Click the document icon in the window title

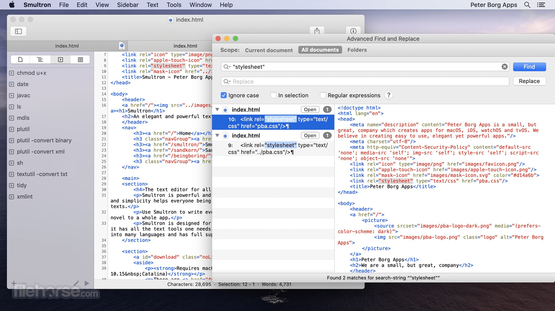[170, 20]
